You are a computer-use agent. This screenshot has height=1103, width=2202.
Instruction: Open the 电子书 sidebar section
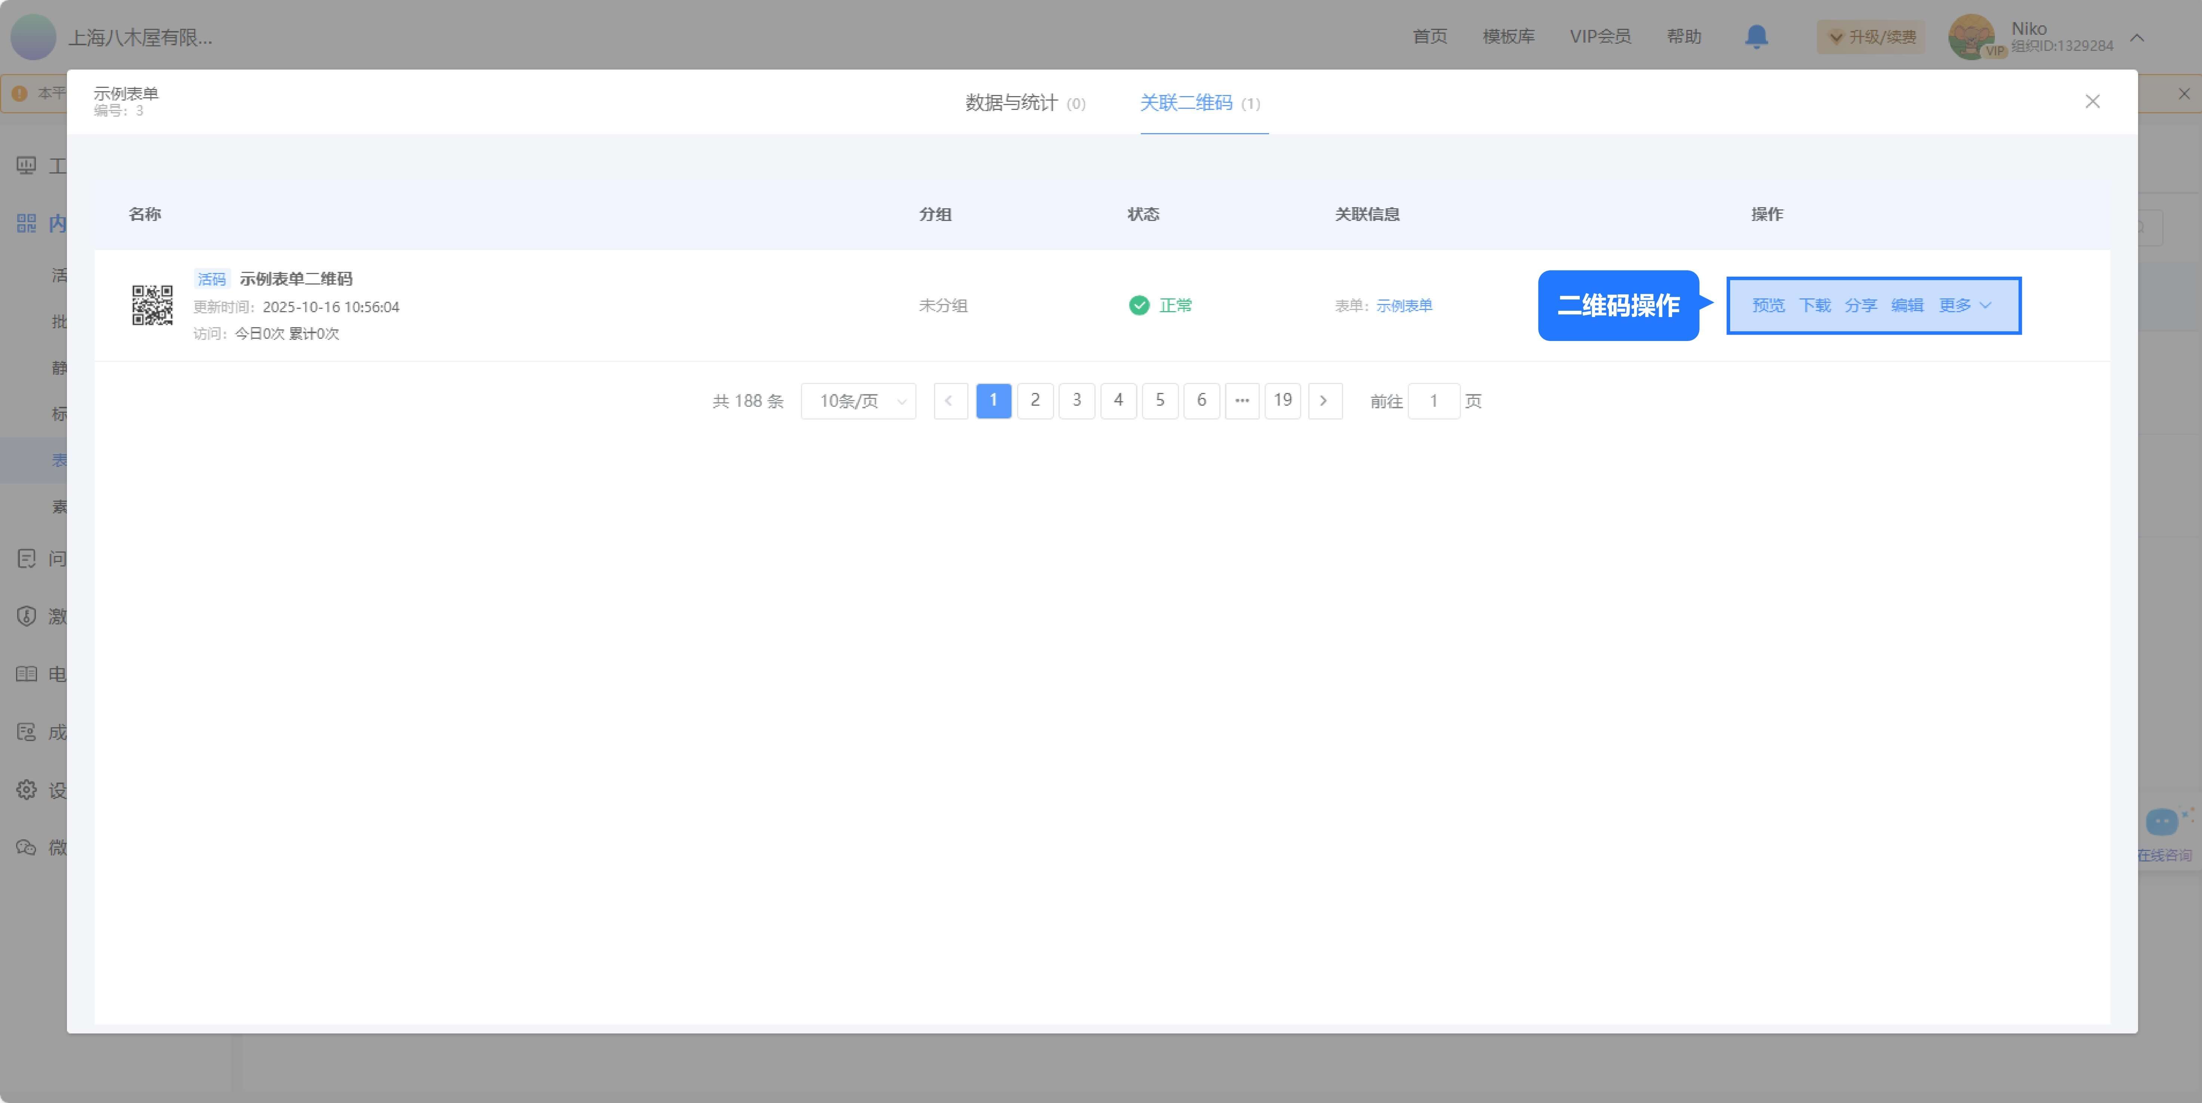tap(26, 675)
